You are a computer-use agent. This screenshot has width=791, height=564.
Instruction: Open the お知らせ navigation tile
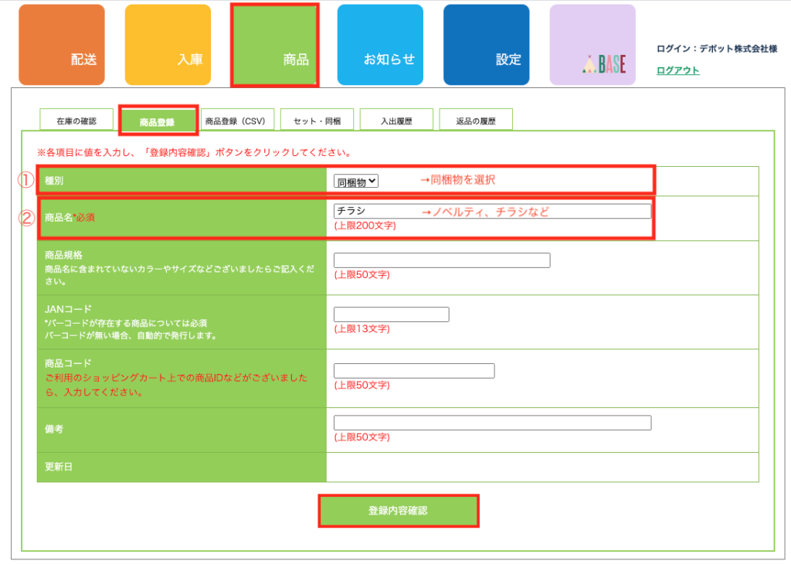tap(380, 45)
